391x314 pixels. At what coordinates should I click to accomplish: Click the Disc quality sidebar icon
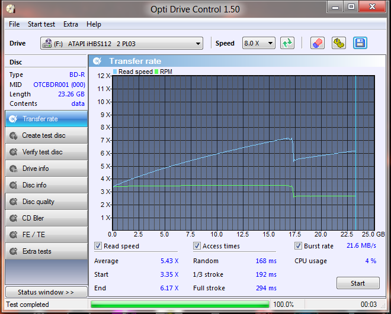pyautogui.click(x=13, y=202)
